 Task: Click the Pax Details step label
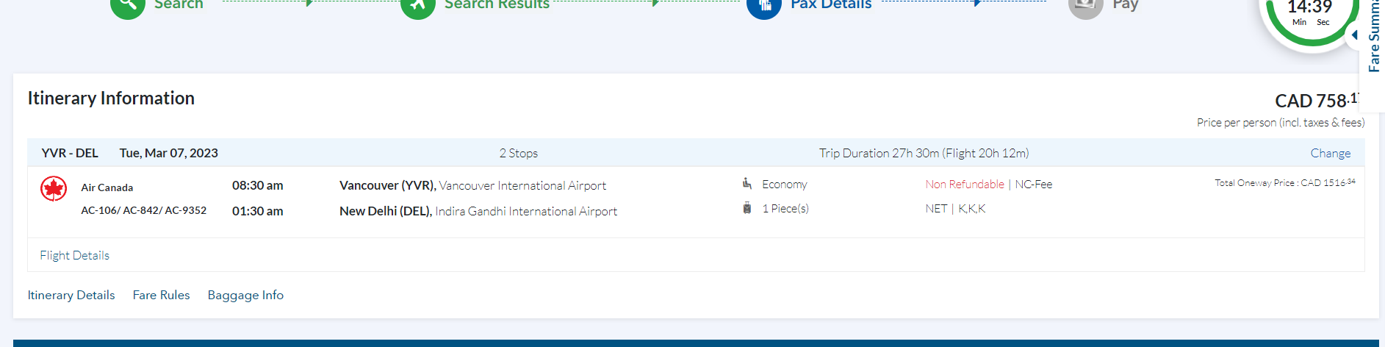pyautogui.click(x=831, y=5)
